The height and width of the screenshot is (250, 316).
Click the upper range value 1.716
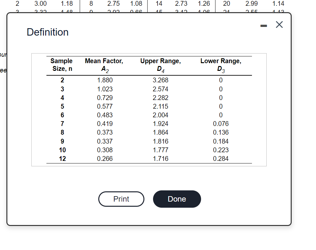click(x=160, y=159)
